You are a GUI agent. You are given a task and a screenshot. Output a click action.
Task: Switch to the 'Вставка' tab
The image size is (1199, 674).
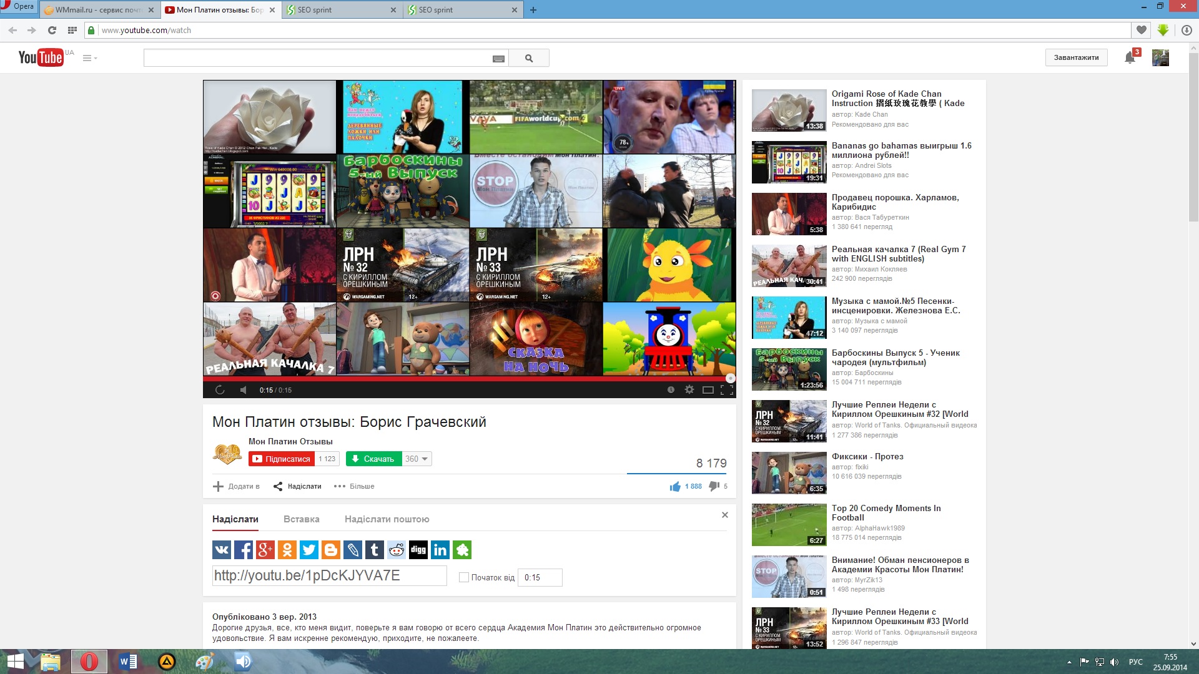click(301, 519)
